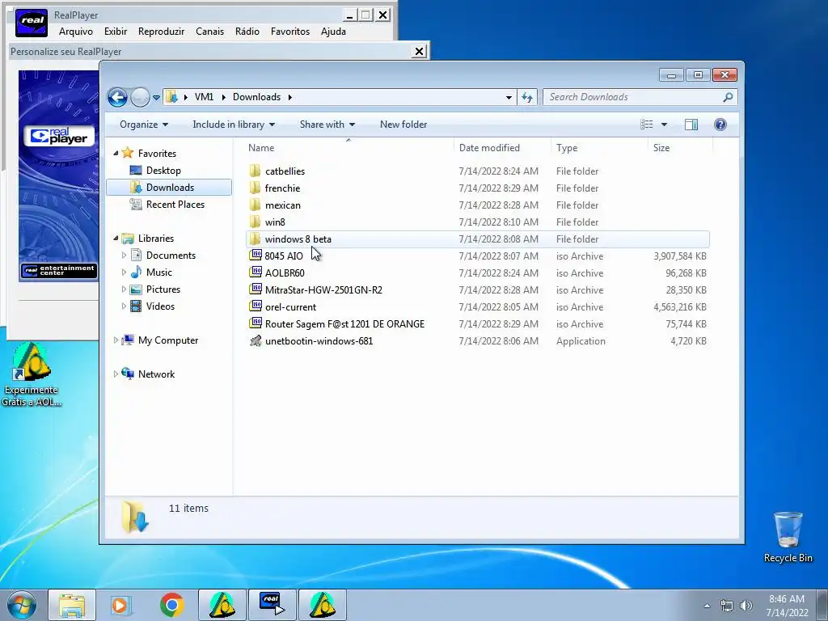Sort by Type column header
Image resolution: width=828 pixels, height=621 pixels.
pos(599,148)
